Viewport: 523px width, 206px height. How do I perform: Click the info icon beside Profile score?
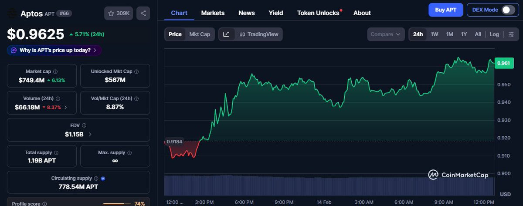point(44,203)
